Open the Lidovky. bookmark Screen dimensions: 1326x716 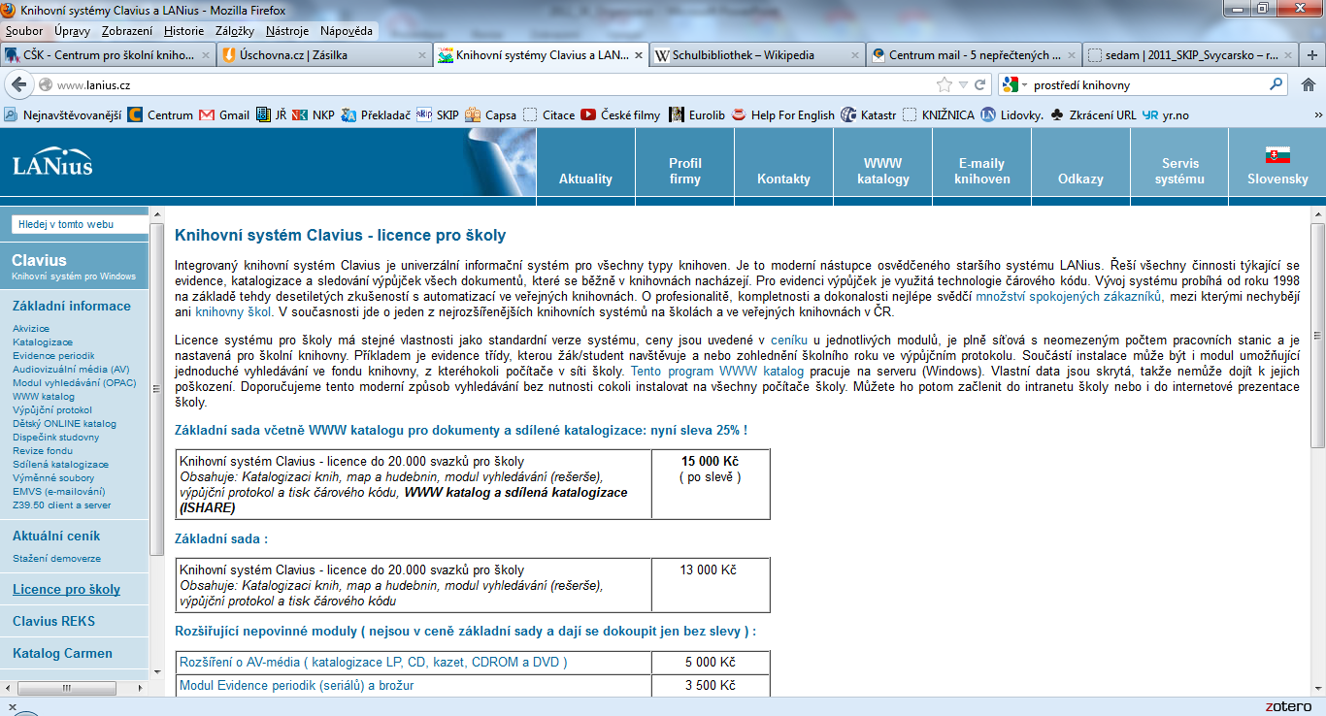[x=1012, y=114]
